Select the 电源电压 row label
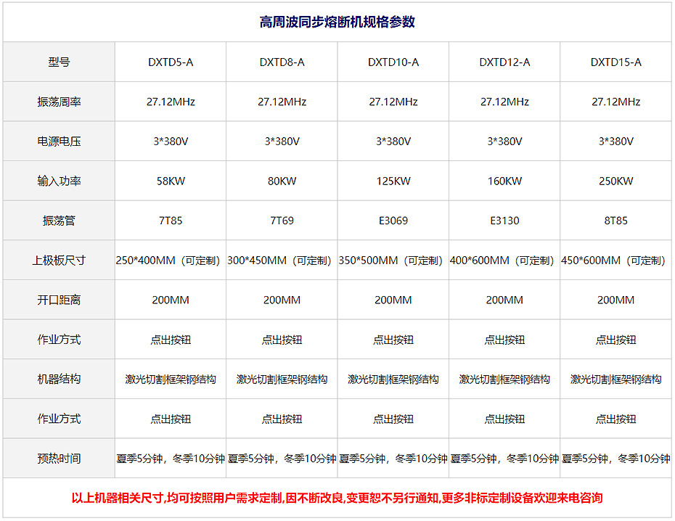Screen dimensions: 675x521 pos(59,141)
